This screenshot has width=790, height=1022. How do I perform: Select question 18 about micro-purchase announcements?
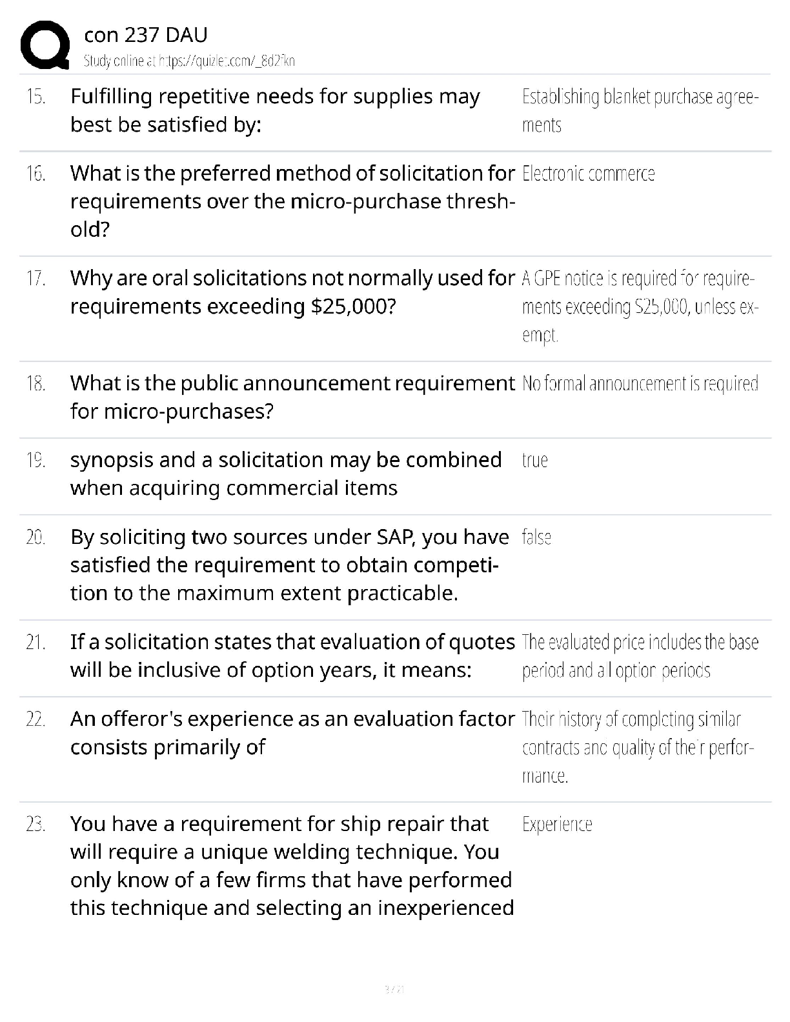(292, 397)
